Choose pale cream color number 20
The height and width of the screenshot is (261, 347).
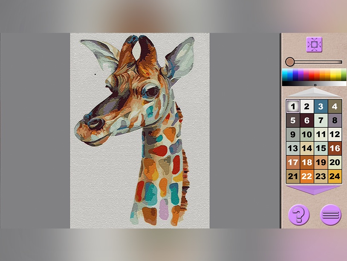335,162
